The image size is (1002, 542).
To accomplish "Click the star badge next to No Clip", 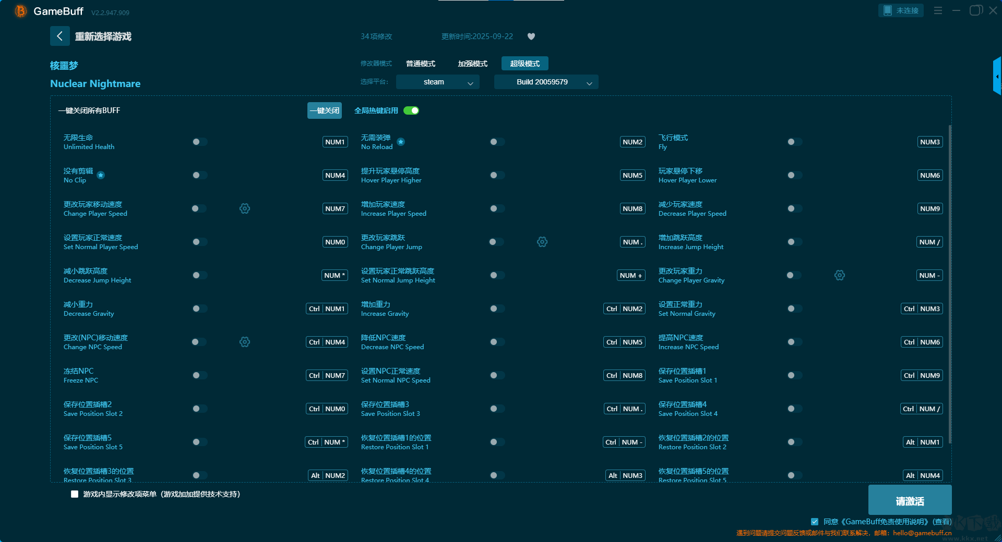I will [101, 175].
